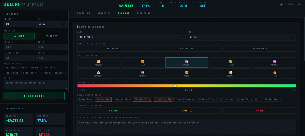Click the Mental Notes text area
The width and height of the screenshot is (305, 136).
coord(187,127)
